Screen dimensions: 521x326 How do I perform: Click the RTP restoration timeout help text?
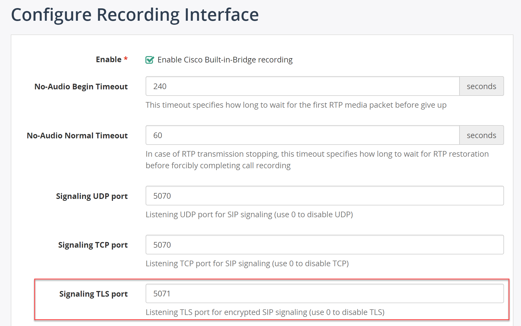point(317,160)
